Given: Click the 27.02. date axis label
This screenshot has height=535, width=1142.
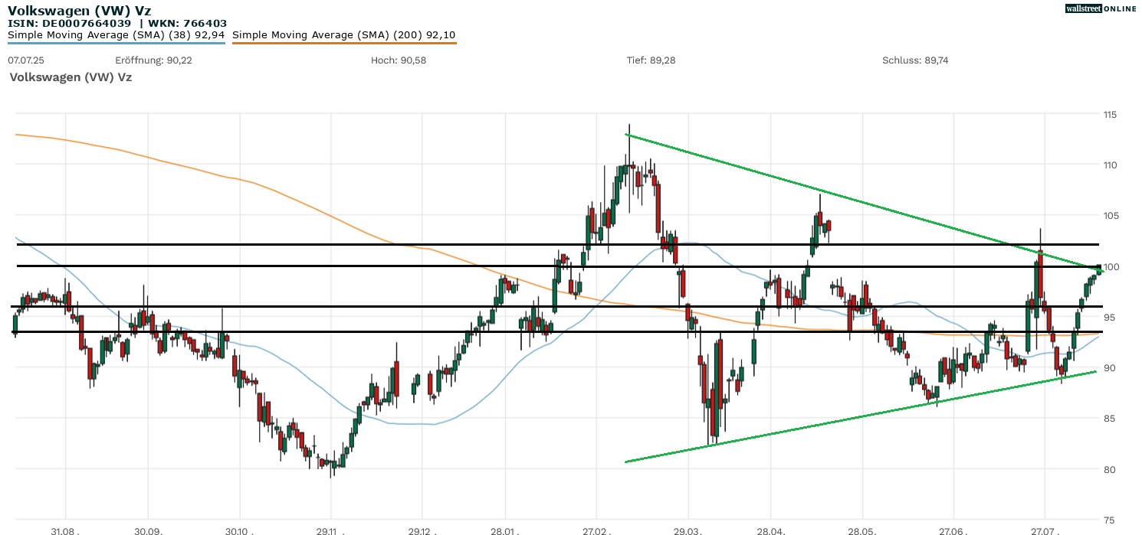Looking at the screenshot, I should 596,530.
